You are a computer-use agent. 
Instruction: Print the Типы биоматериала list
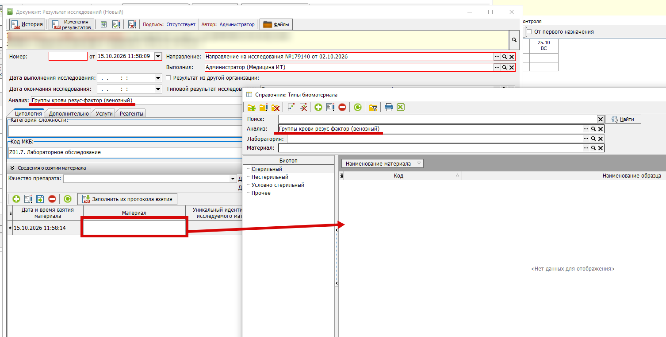click(x=389, y=107)
